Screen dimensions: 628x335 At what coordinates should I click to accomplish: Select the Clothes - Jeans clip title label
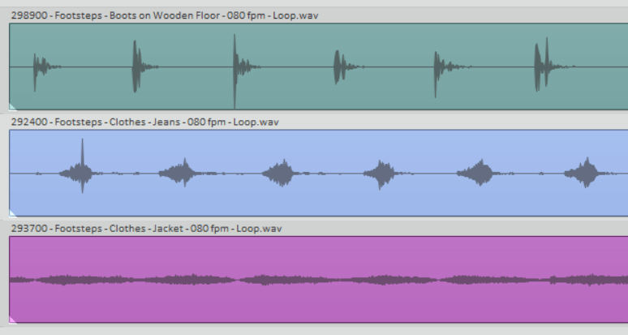[144, 122]
